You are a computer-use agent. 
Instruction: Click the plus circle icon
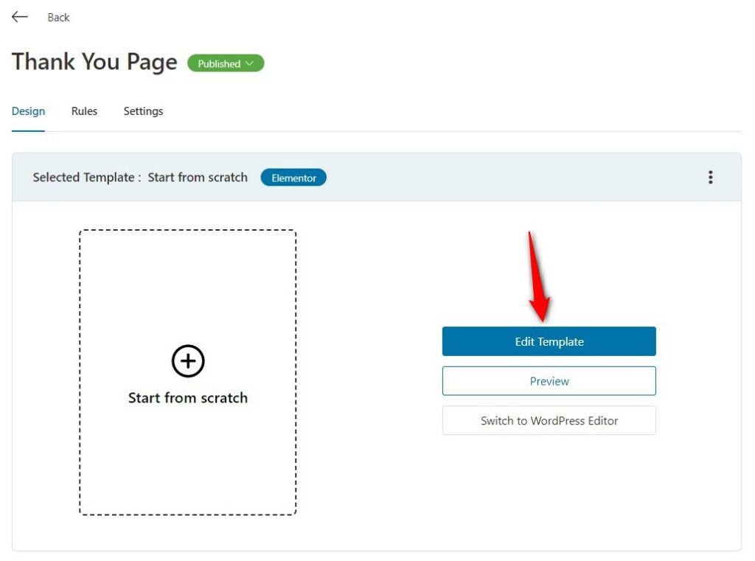(x=188, y=361)
